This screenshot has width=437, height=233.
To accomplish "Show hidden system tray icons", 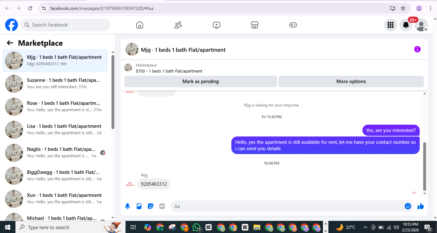I will pos(365,227).
